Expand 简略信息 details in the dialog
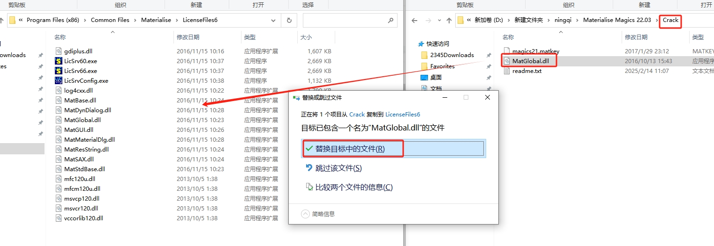 point(318,214)
